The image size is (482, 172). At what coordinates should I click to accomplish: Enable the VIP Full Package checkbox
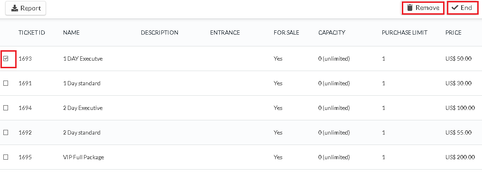click(x=6, y=157)
